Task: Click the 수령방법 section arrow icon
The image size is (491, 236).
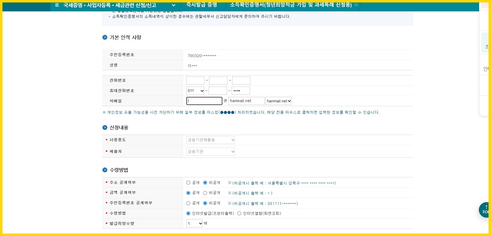Action: pos(105,170)
